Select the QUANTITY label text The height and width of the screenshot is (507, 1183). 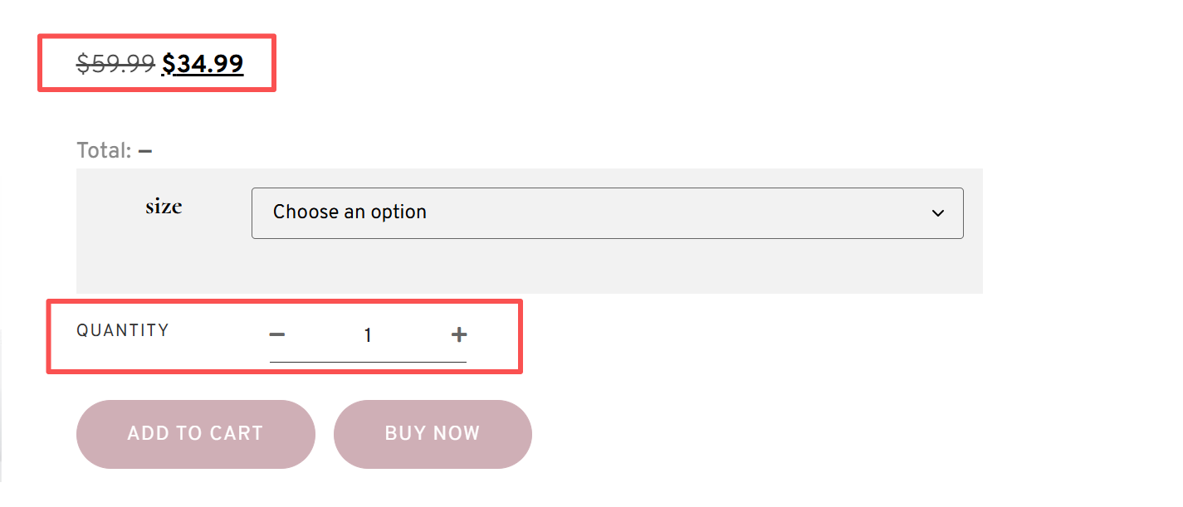123,330
